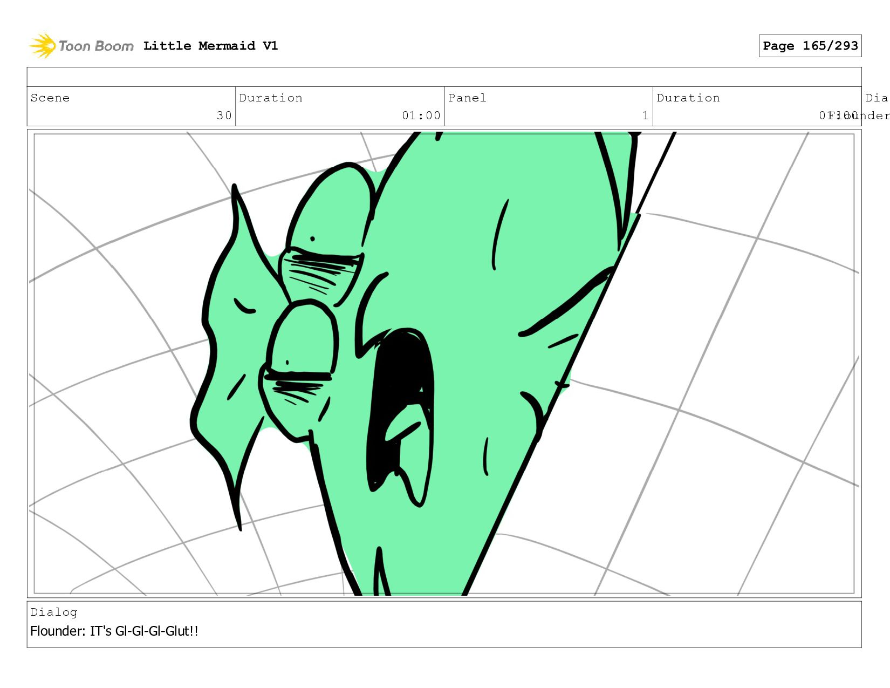Click the scene duration value '01:00'
The width and height of the screenshot is (890, 688).
tap(421, 115)
